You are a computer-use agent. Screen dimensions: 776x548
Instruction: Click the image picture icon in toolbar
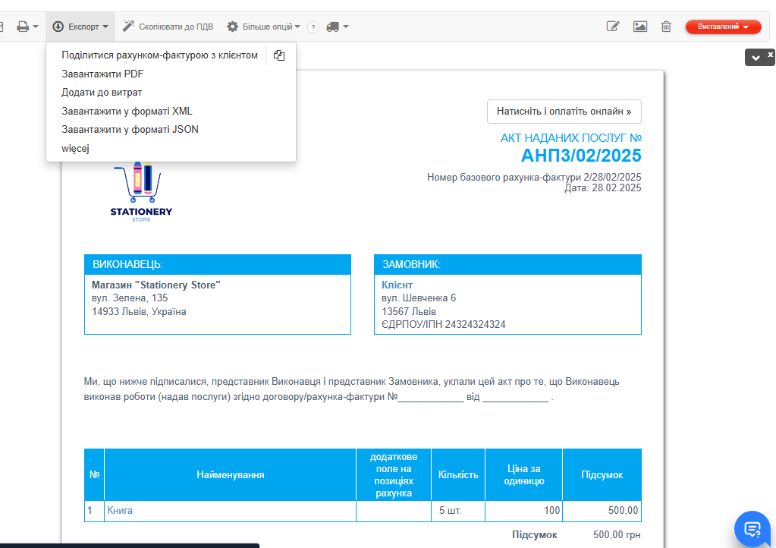pyautogui.click(x=640, y=27)
